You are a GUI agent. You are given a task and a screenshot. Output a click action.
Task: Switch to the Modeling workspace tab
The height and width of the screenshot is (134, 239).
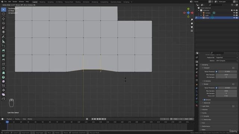pyautogui.click(x=42, y=2)
